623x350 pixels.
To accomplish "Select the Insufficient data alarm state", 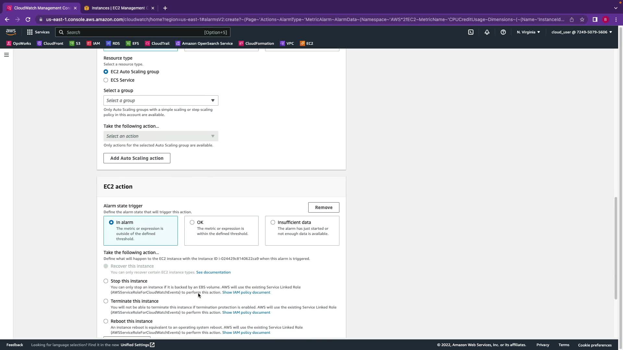I will (273, 222).
